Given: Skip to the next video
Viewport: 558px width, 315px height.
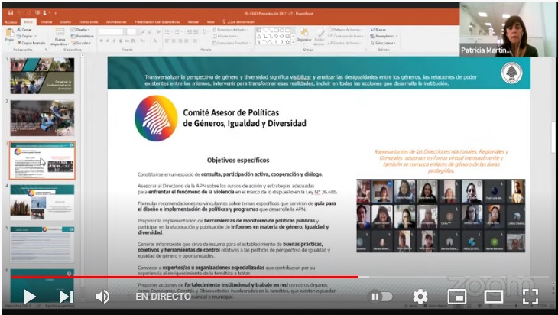Looking at the screenshot, I should pyautogui.click(x=67, y=297).
